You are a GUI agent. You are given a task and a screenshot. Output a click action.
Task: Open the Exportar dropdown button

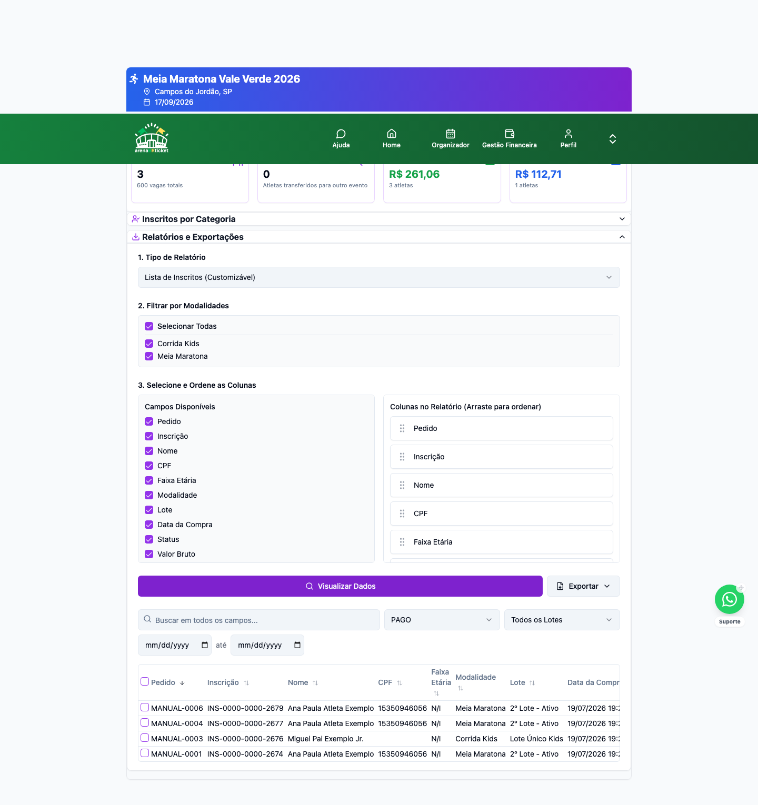click(583, 586)
